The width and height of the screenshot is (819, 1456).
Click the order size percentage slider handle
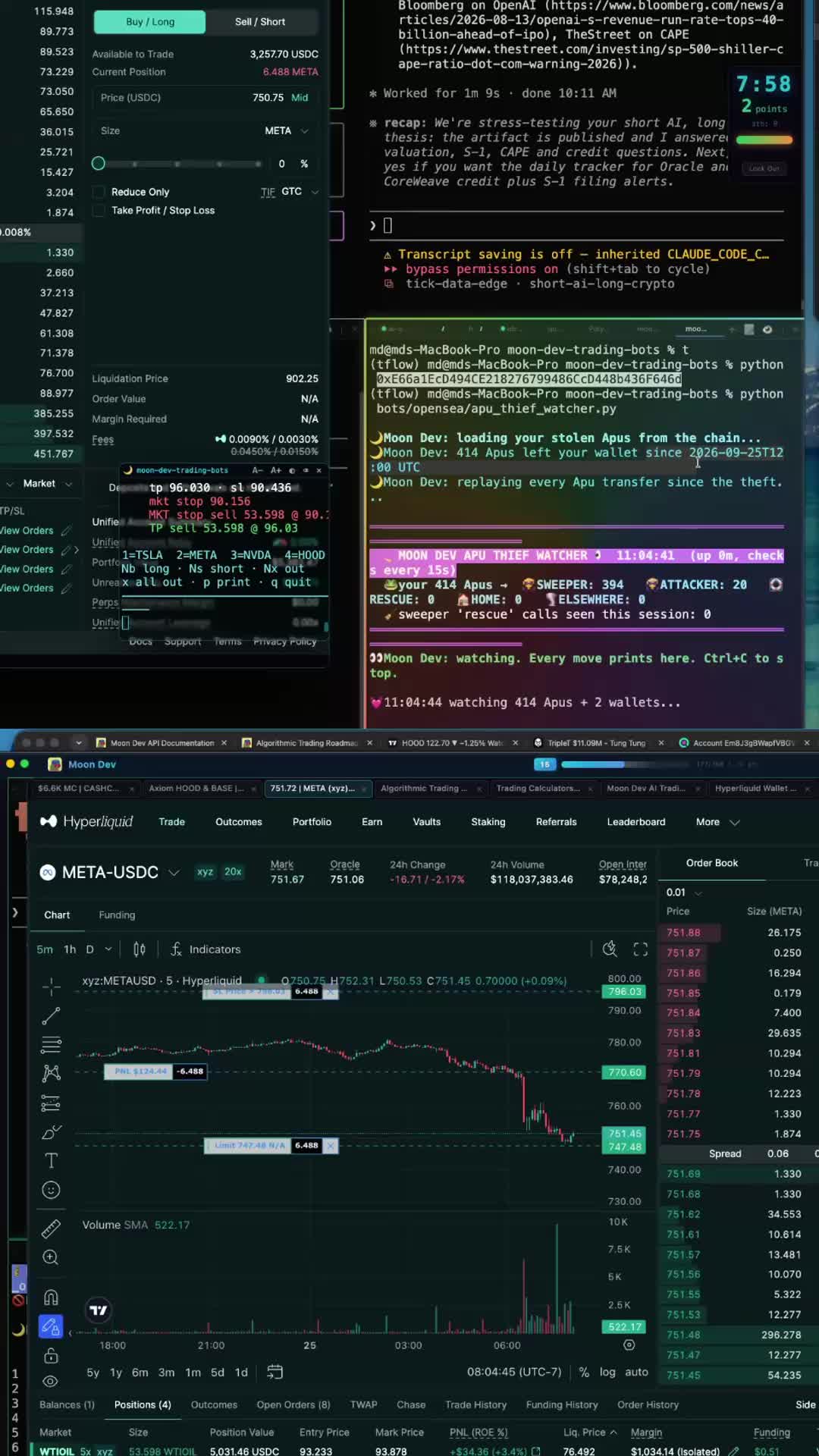[x=98, y=164]
